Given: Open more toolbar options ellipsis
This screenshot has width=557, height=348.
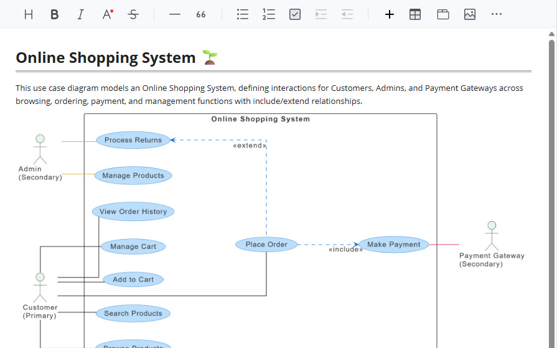Looking at the screenshot, I should [x=496, y=14].
